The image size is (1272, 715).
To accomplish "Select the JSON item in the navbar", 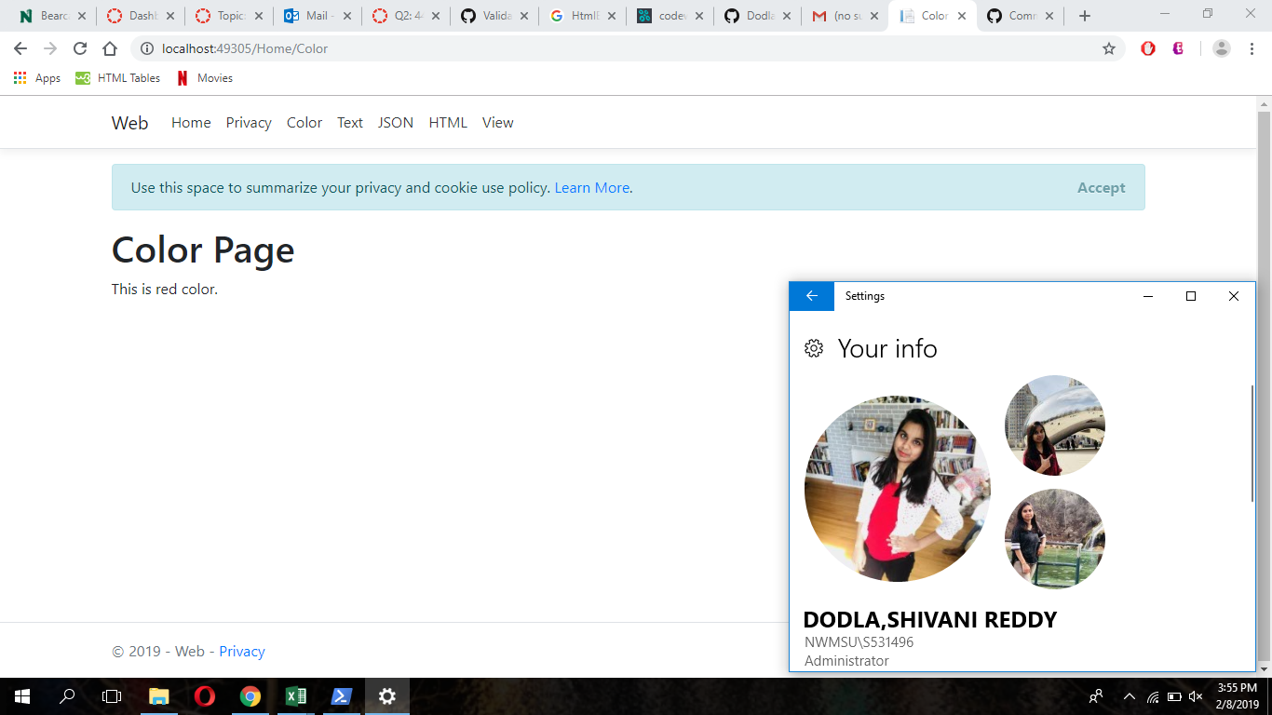I will point(395,122).
